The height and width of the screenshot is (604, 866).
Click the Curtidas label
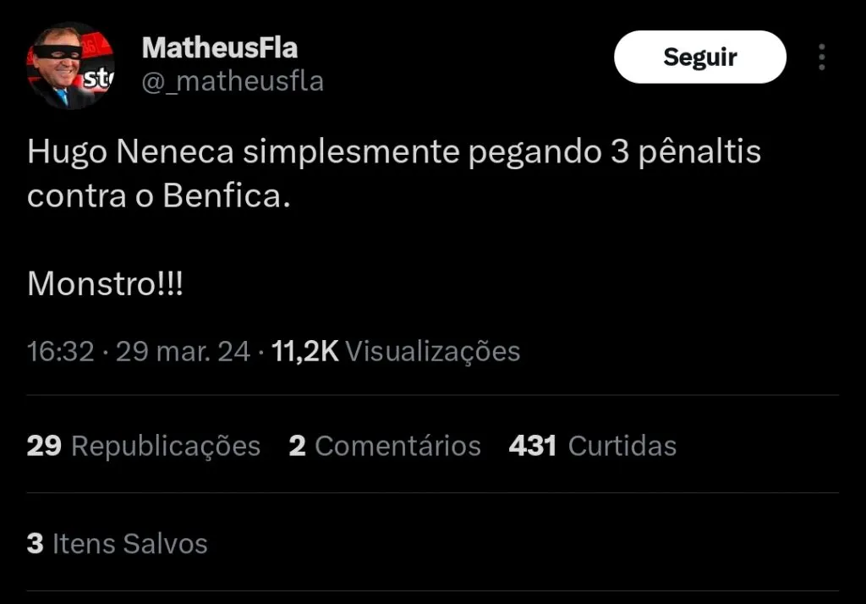click(x=622, y=446)
